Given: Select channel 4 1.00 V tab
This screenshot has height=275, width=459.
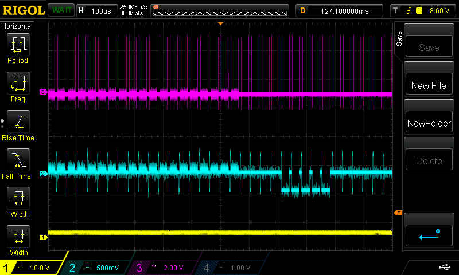Looking at the screenshot, I should coord(231,268).
